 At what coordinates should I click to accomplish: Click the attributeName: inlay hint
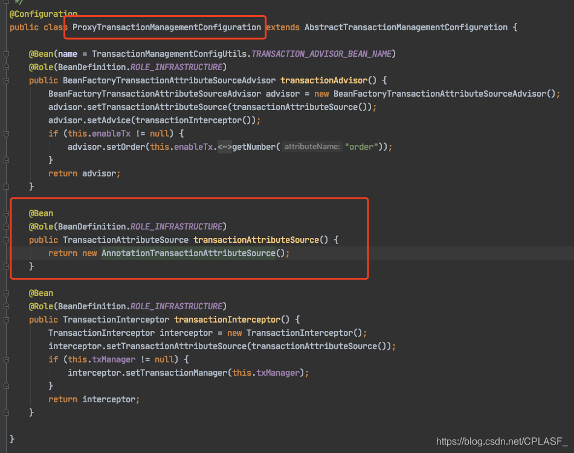click(x=312, y=147)
